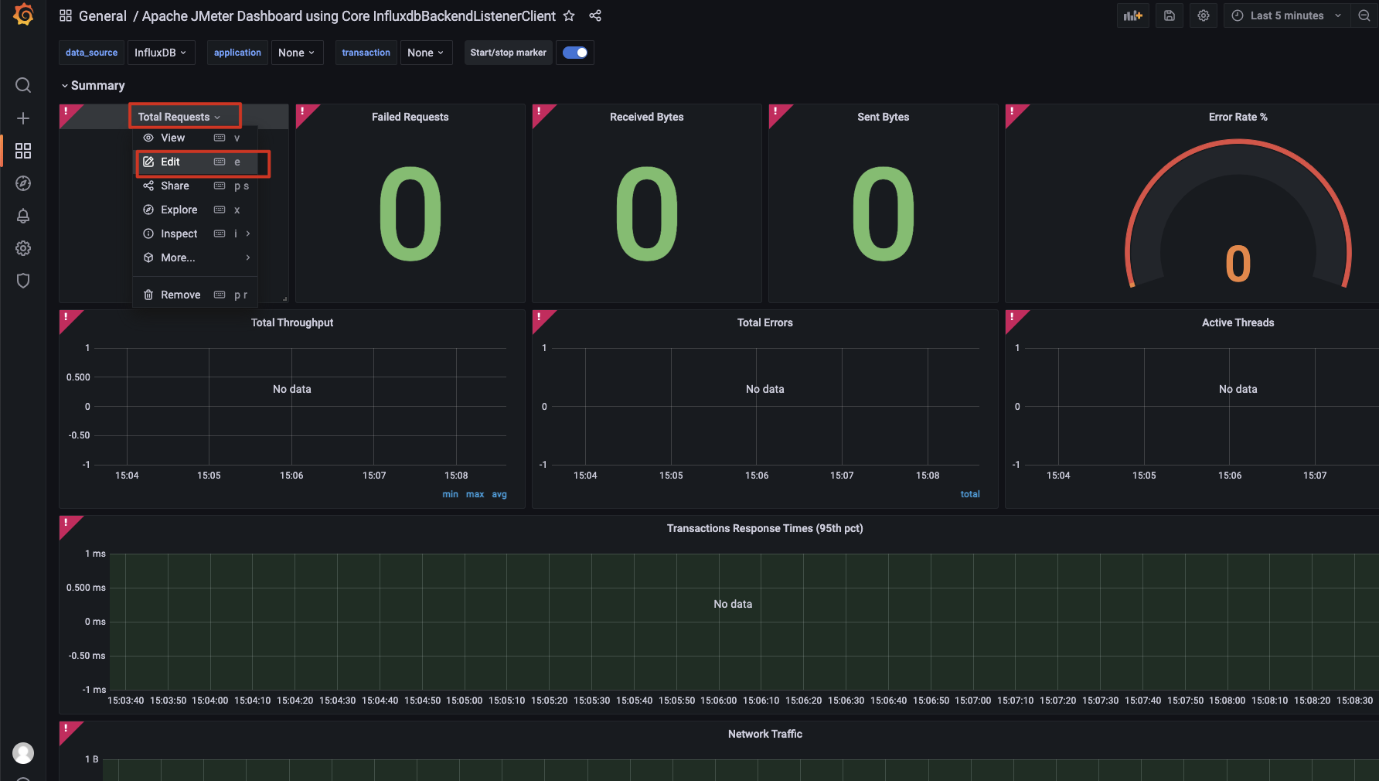Viewport: 1379px width, 781px height.
Task: Click Error Rate % panel error indicator
Action: [1013, 111]
